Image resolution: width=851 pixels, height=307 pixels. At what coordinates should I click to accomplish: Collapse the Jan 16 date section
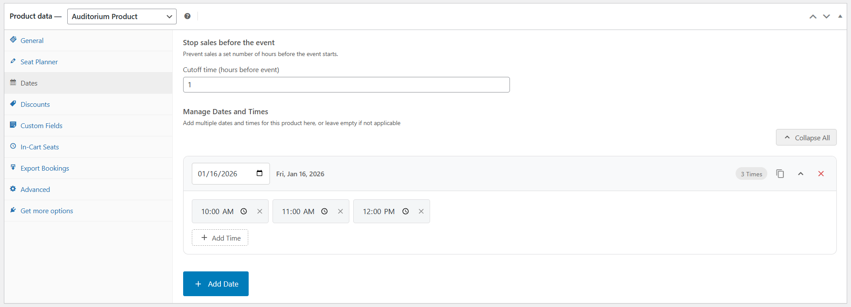click(x=801, y=174)
